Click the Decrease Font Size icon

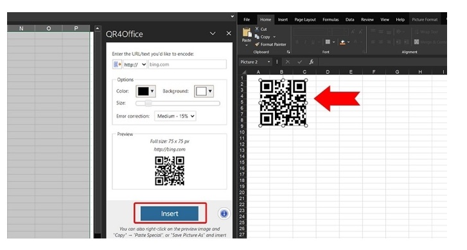click(x=360, y=31)
